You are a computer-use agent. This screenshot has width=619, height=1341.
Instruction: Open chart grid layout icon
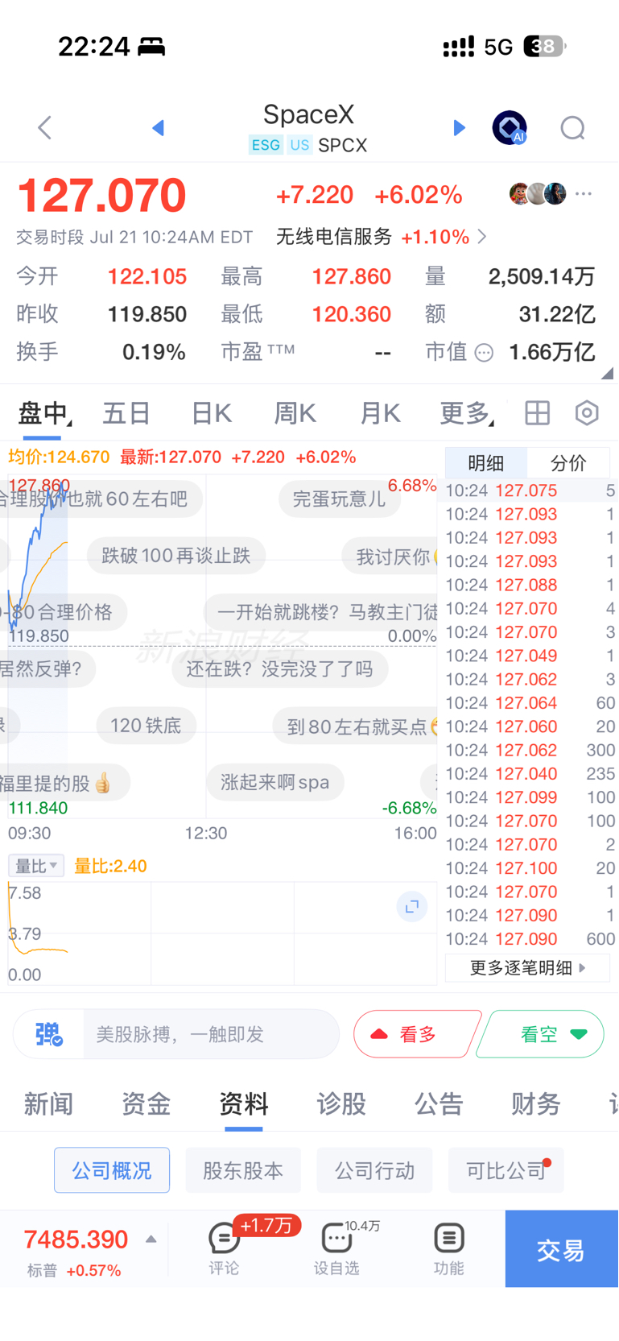point(538,413)
